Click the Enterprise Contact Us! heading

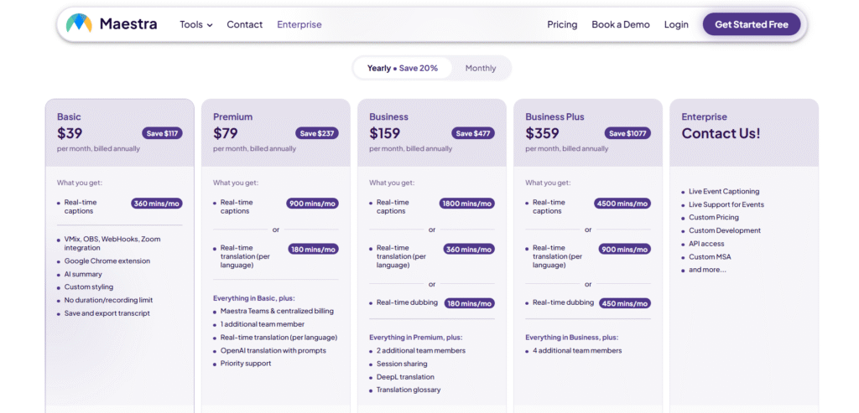tap(721, 133)
